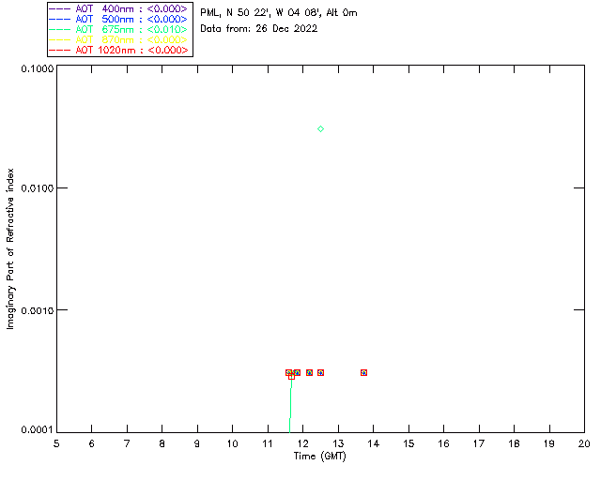The width and height of the screenshot is (601, 480).
Task: Click the 0.1000 y-axis tick label
Action: [x=38, y=68]
